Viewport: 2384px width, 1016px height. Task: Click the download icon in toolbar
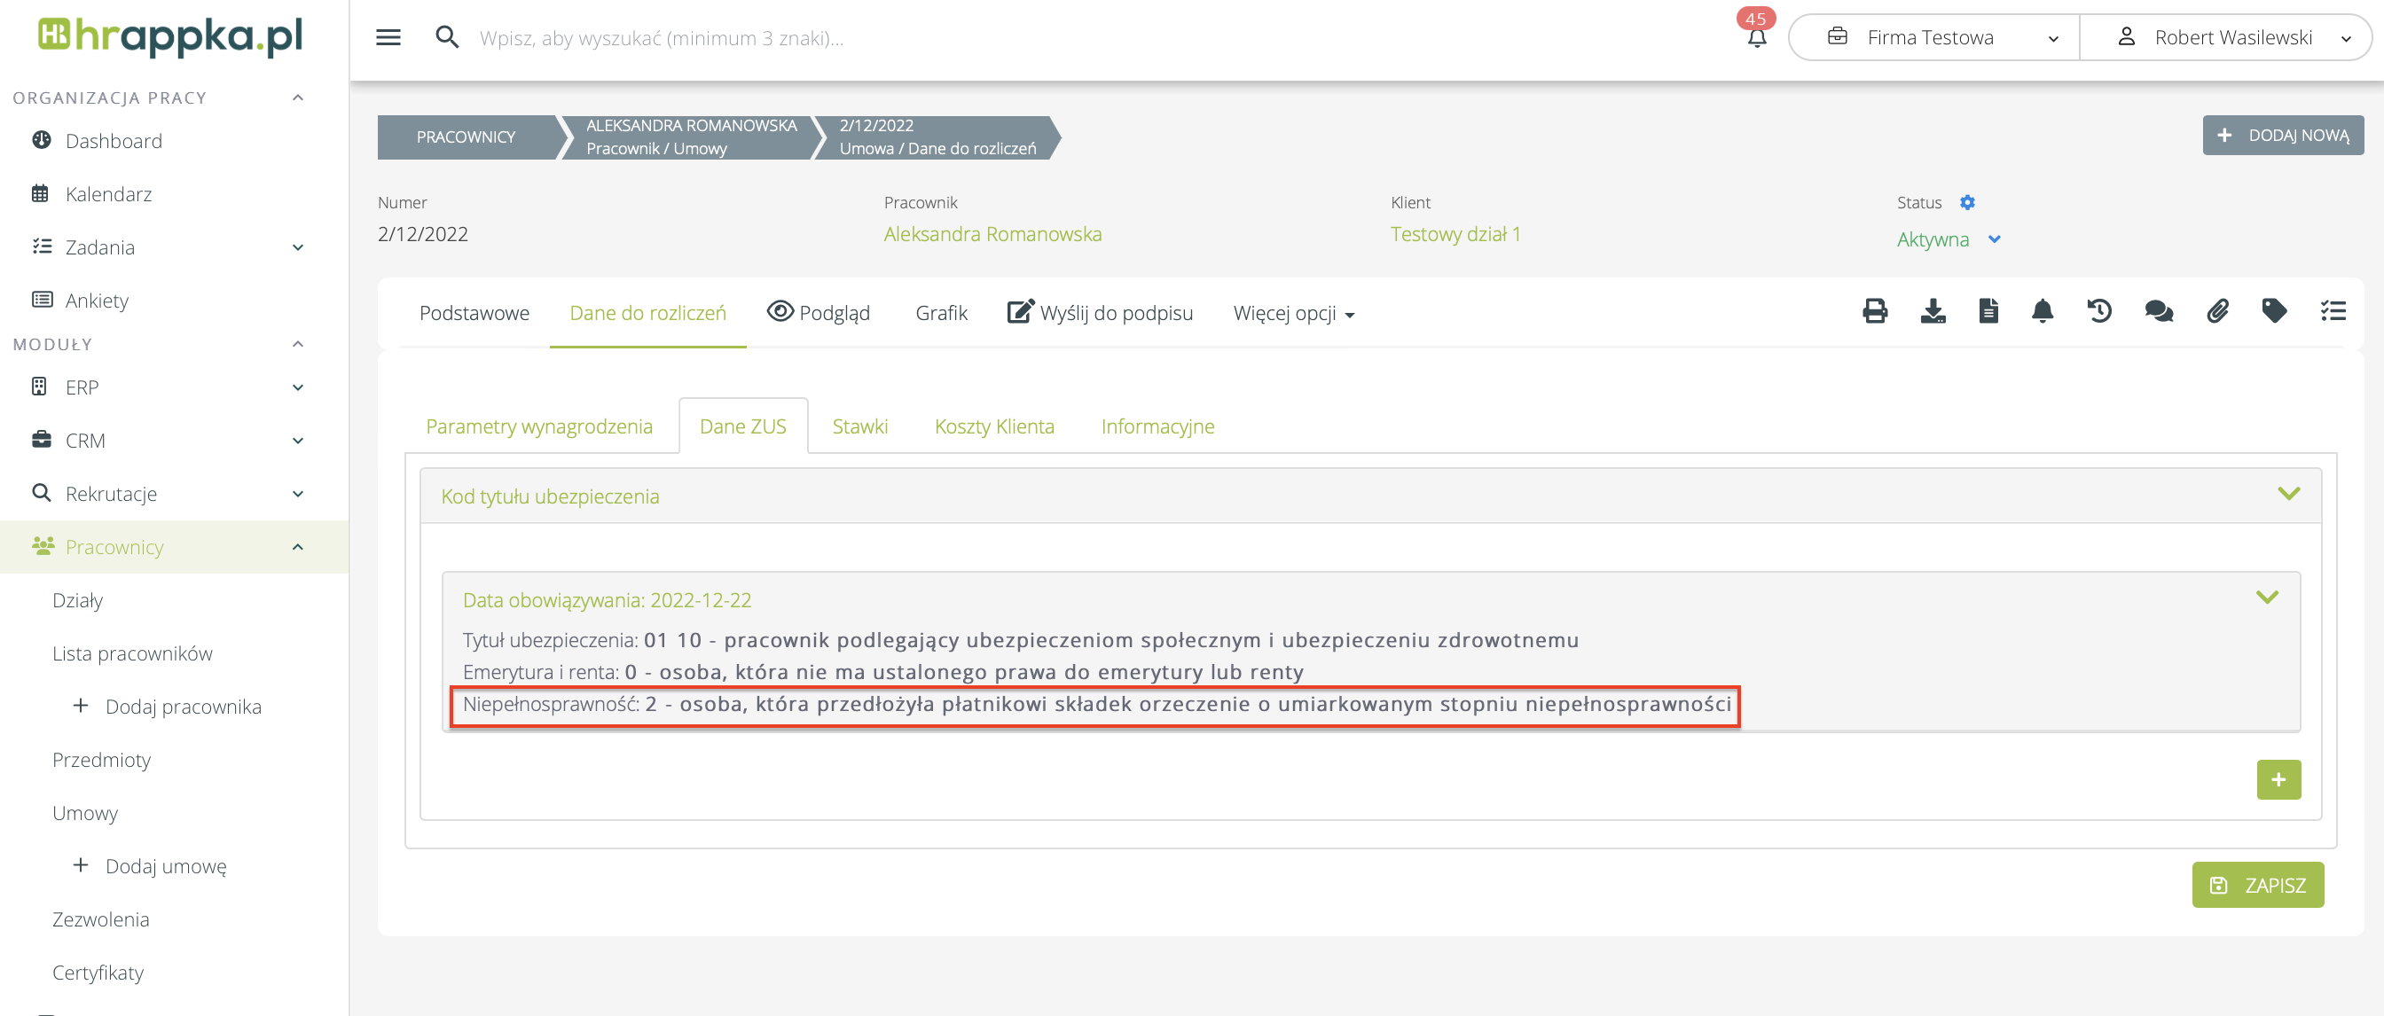(x=1933, y=311)
